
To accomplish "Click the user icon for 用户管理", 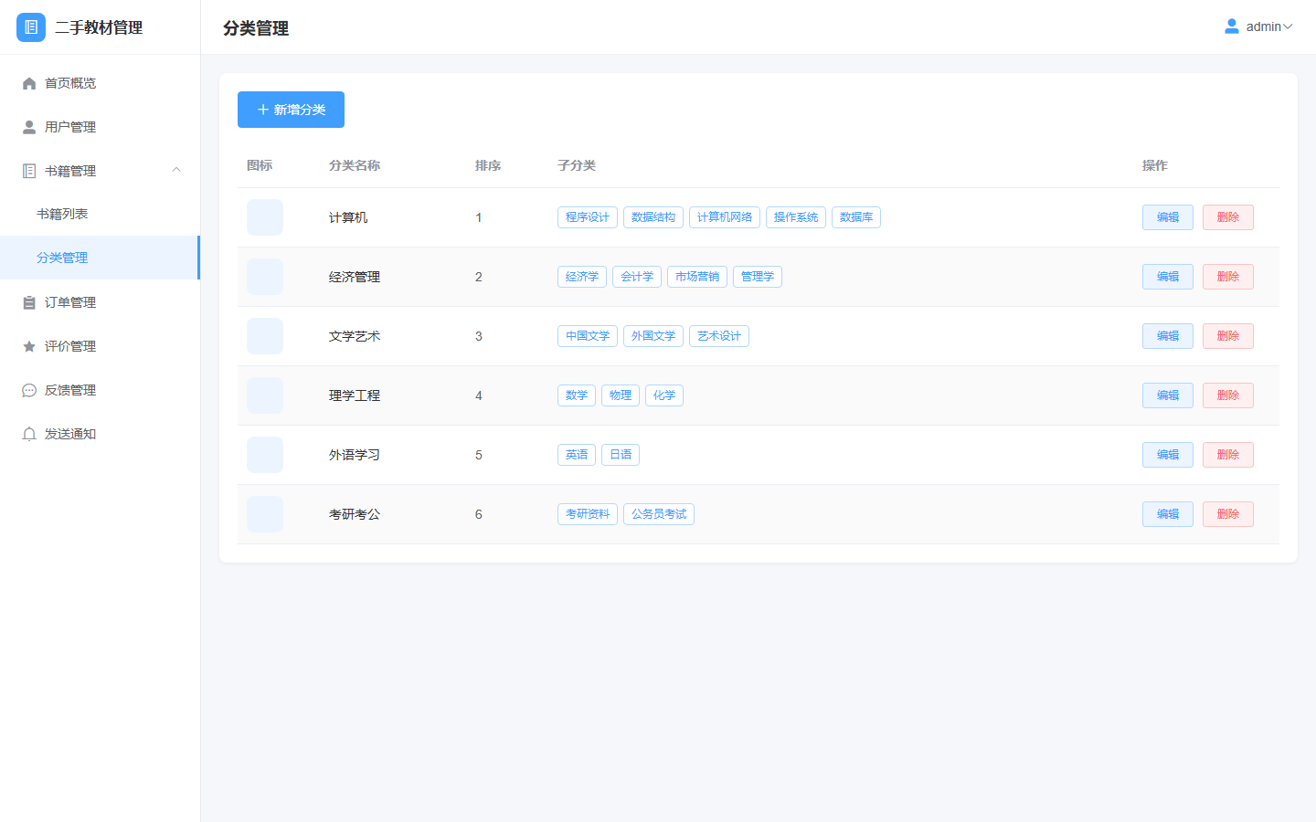I will pyautogui.click(x=29, y=127).
